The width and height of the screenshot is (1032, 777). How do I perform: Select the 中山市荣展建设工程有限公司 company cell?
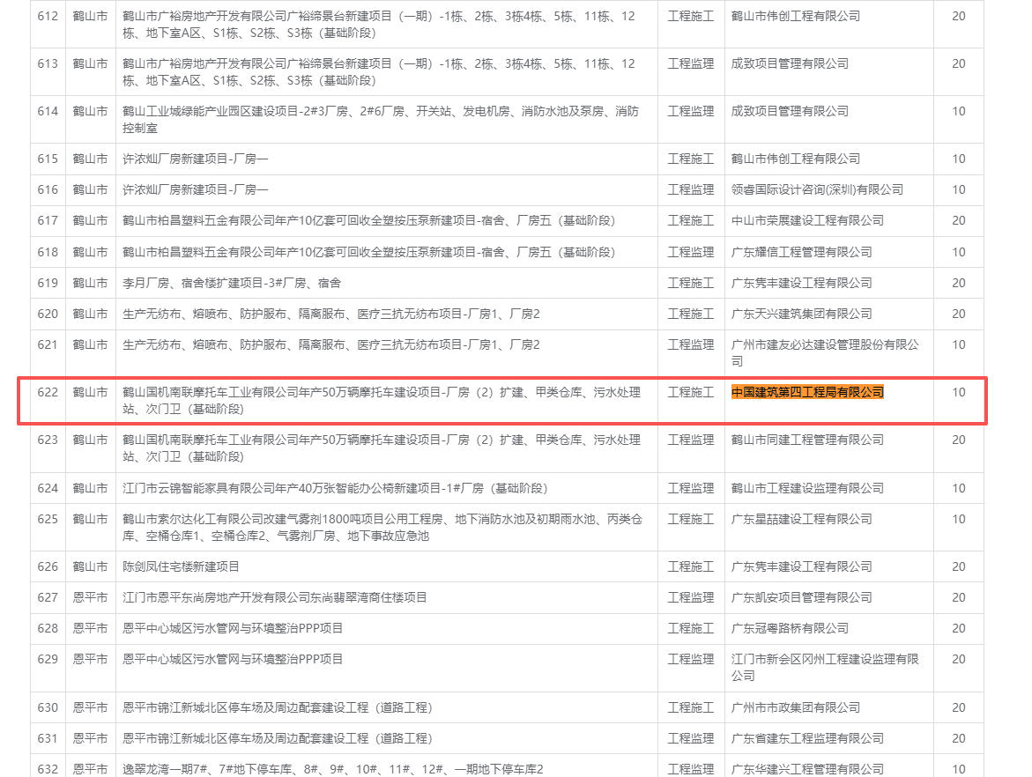pos(807,220)
